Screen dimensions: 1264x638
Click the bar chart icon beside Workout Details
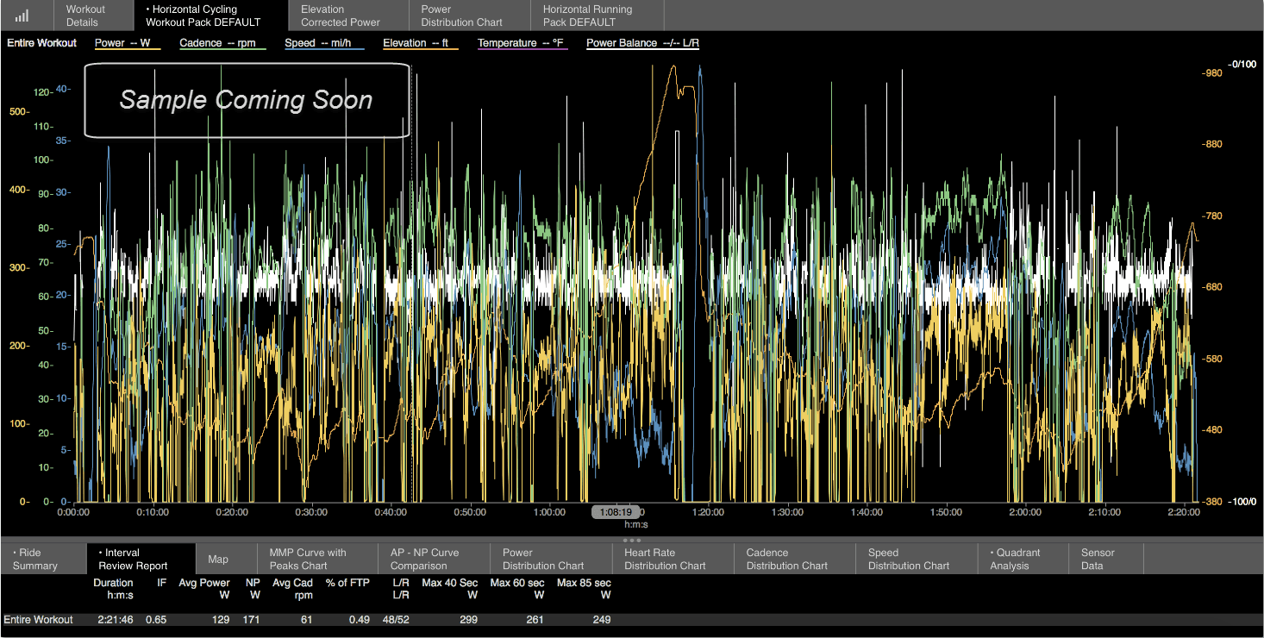tap(22, 16)
